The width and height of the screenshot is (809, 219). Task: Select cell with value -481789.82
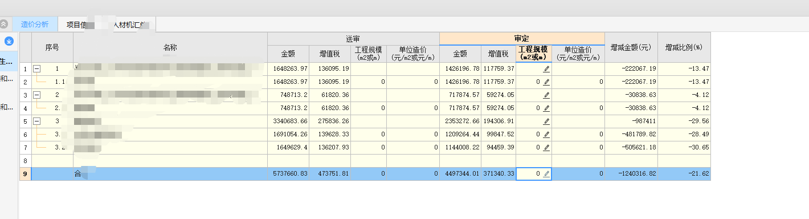[x=631, y=134]
